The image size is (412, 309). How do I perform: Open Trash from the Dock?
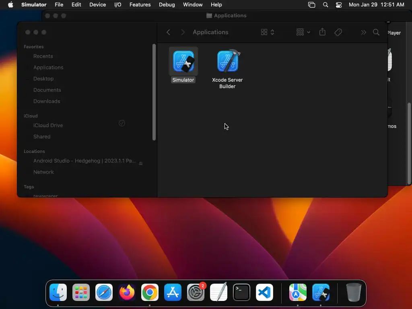pos(354,293)
